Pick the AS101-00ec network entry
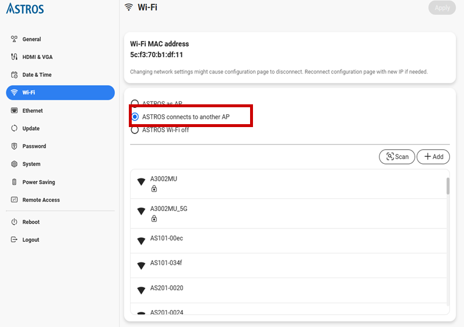The image size is (464, 327). tap(166, 238)
